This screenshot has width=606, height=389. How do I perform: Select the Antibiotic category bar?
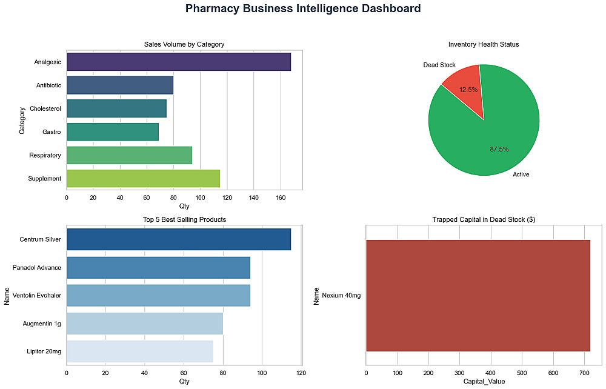119,85
